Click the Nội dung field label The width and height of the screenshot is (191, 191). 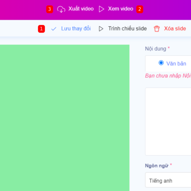point(155,49)
